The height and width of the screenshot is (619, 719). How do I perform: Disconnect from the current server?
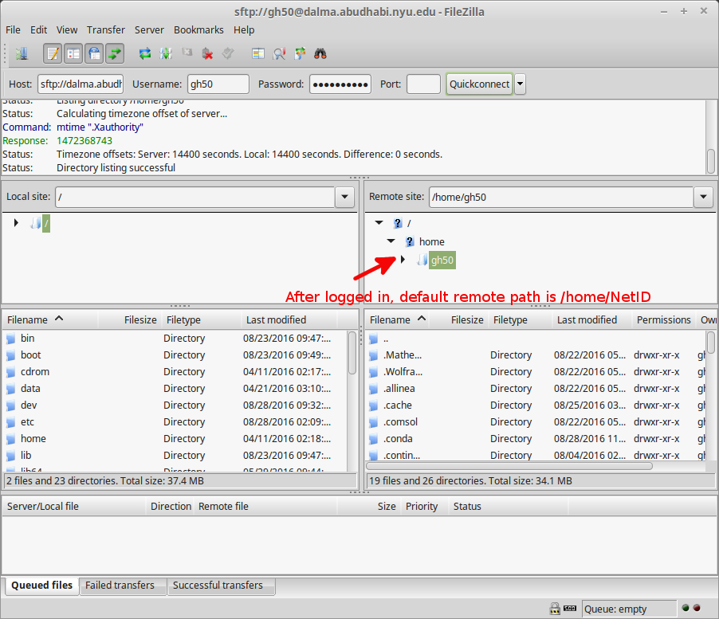click(x=207, y=54)
